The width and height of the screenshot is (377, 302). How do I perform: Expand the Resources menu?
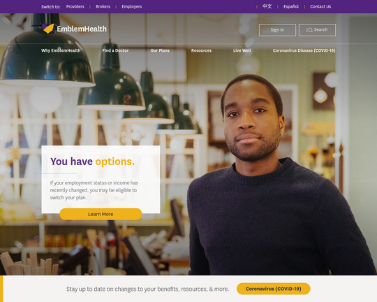coord(201,50)
